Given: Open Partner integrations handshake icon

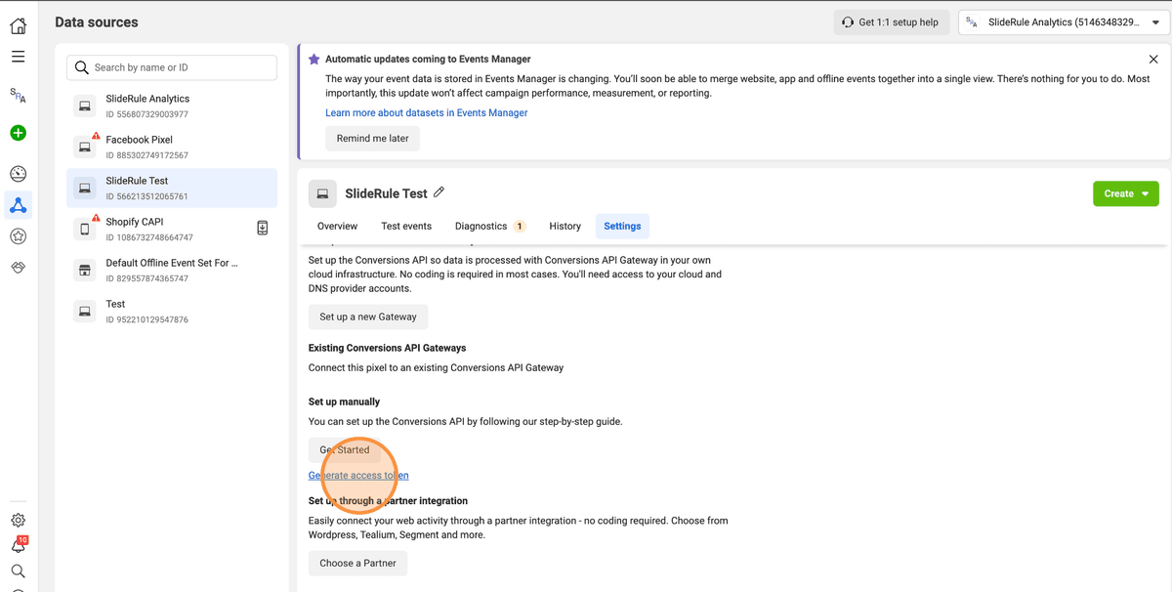Looking at the screenshot, I should [18, 267].
